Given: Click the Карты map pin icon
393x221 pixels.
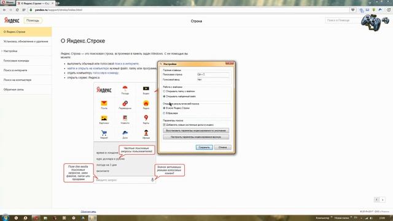Looking at the screenshot, I should [x=146, y=118].
